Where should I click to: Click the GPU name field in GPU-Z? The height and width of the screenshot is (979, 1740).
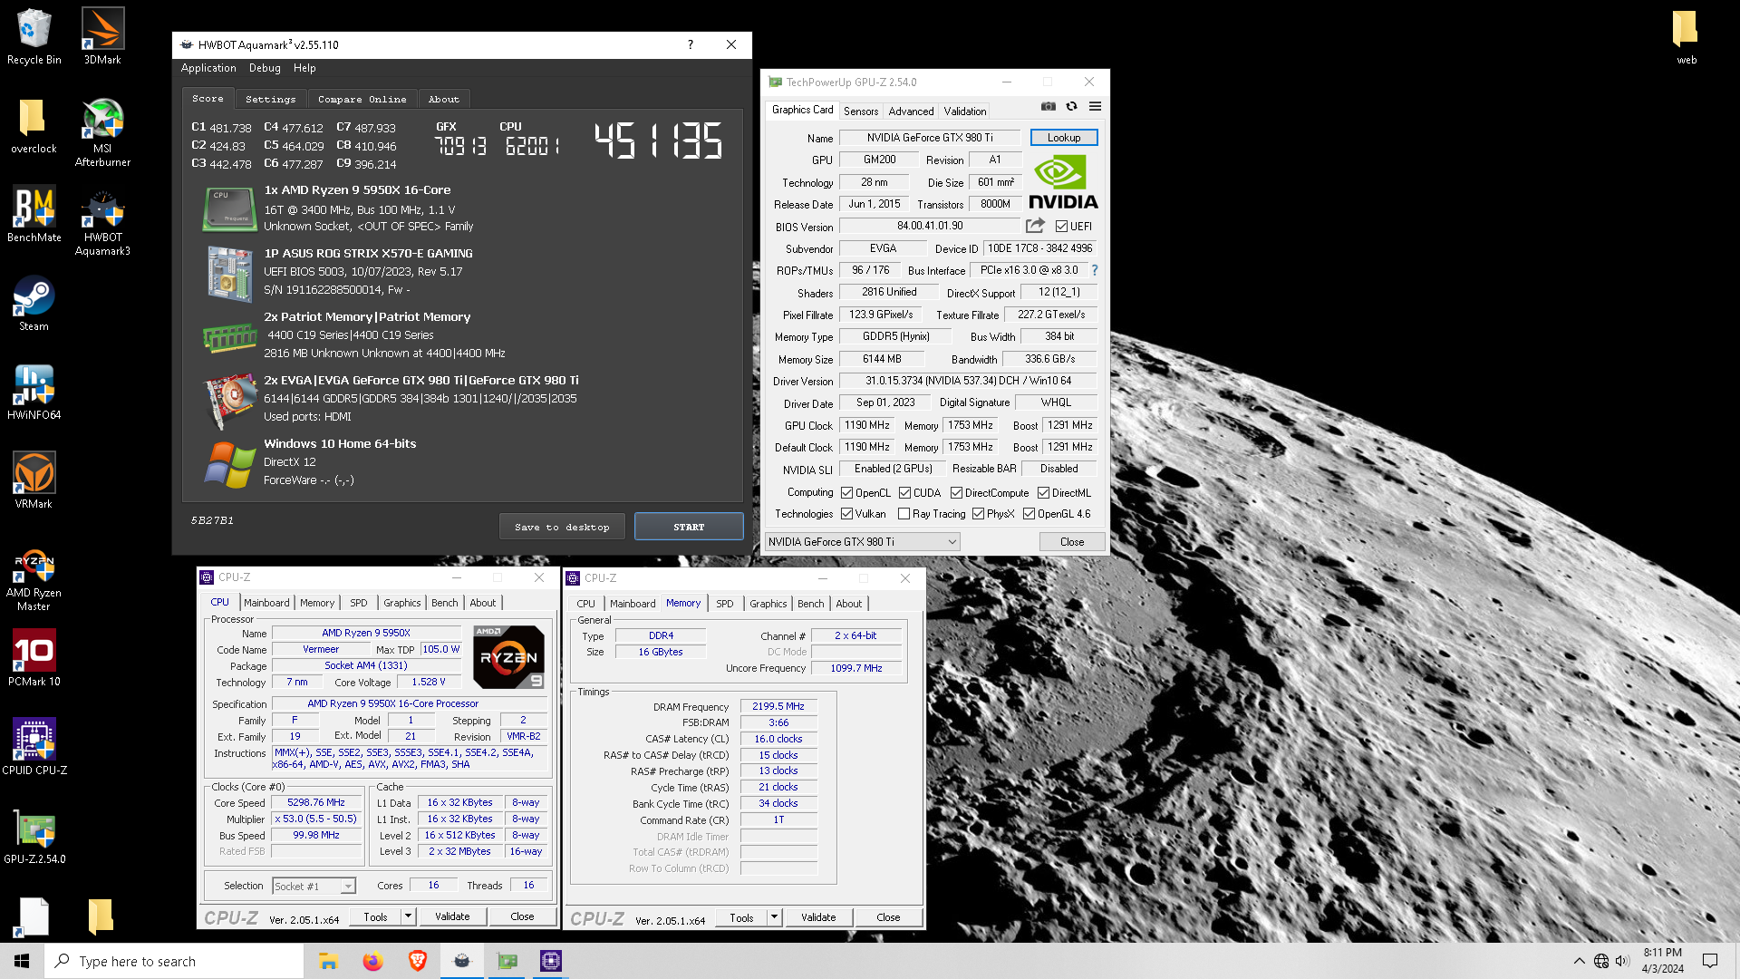[930, 138]
